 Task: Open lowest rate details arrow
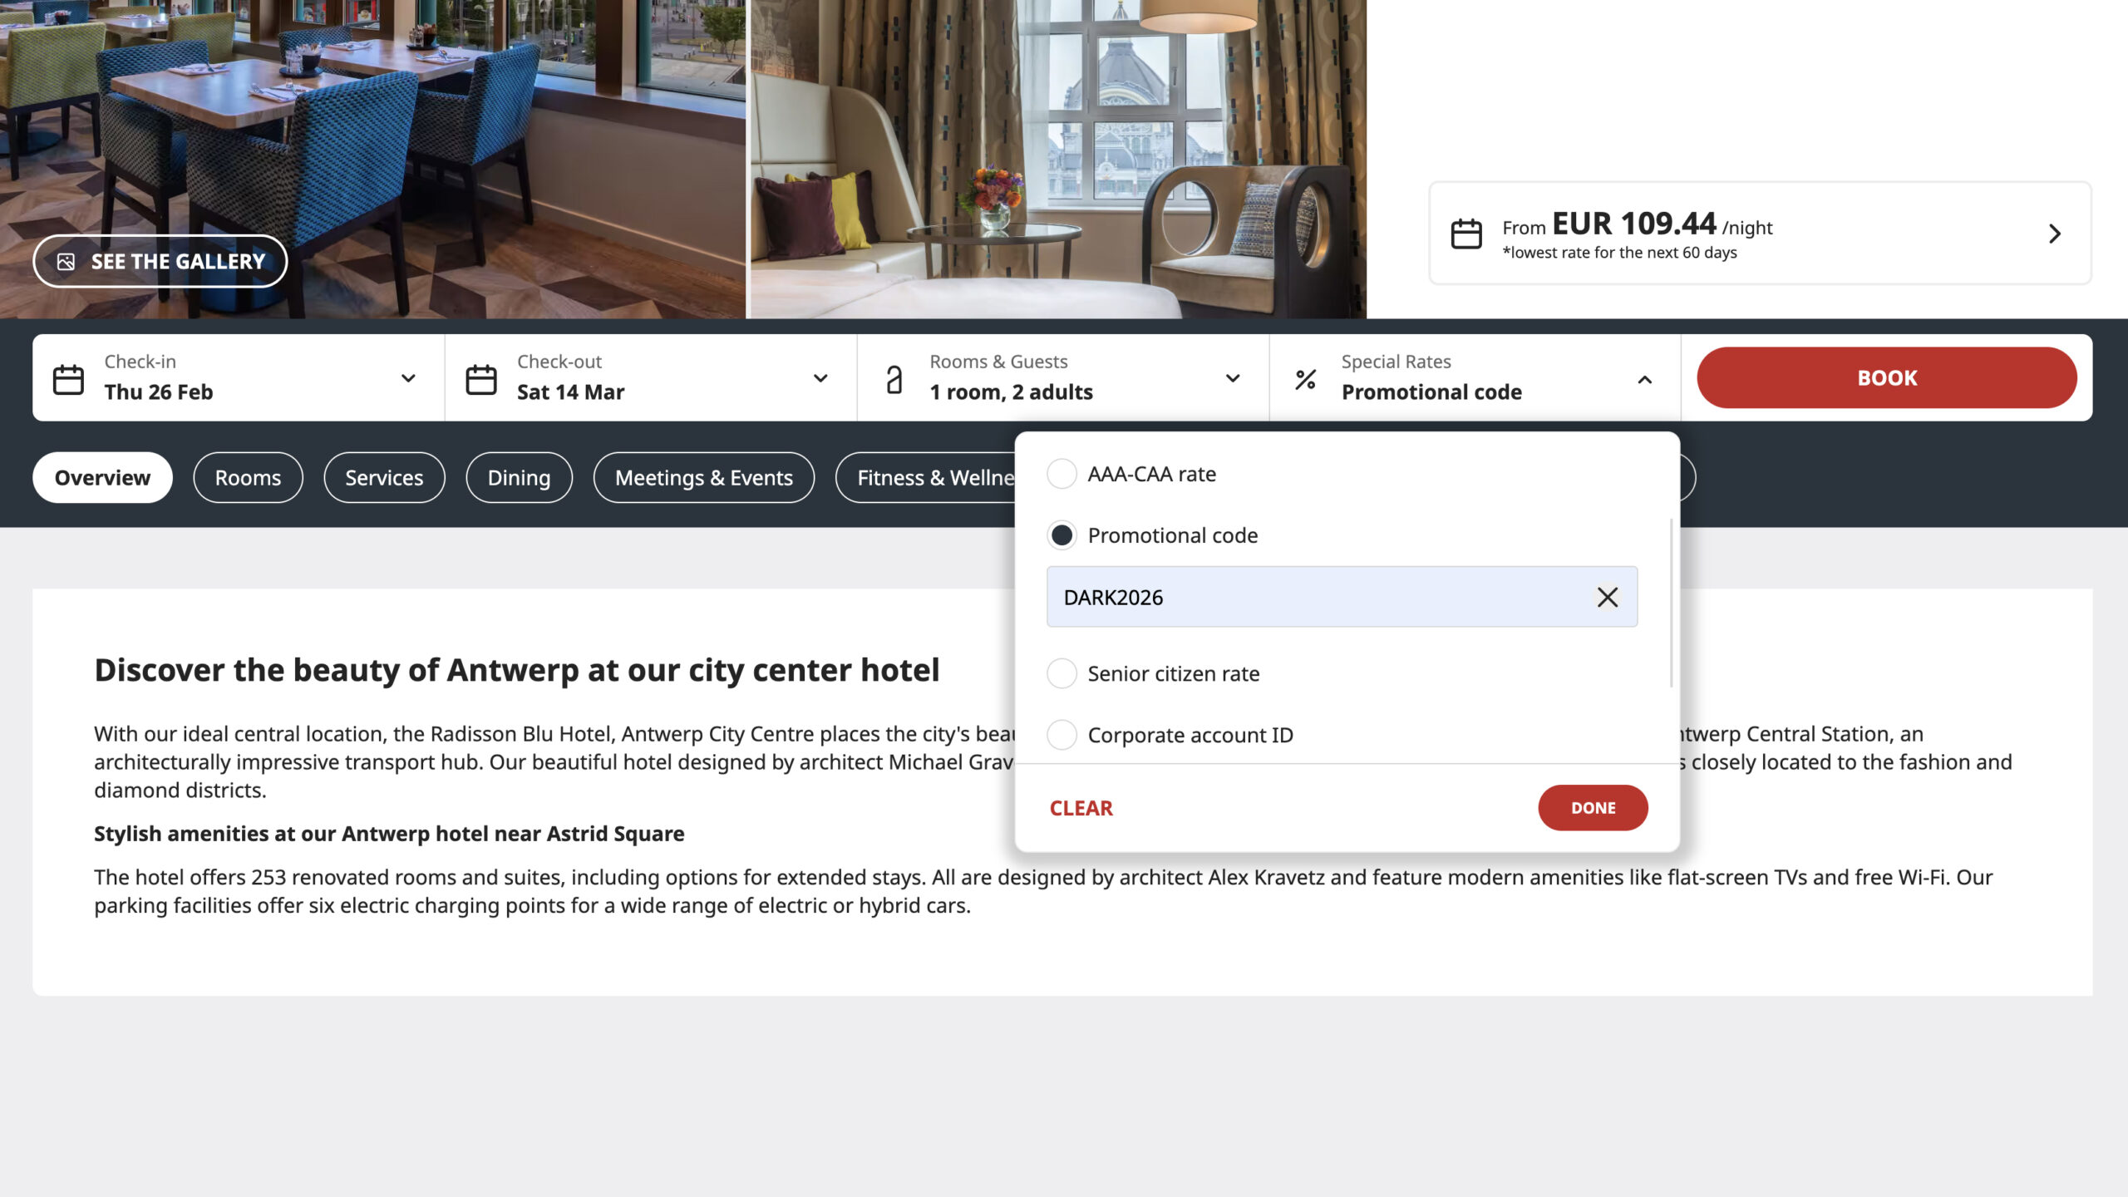pyautogui.click(x=2055, y=234)
